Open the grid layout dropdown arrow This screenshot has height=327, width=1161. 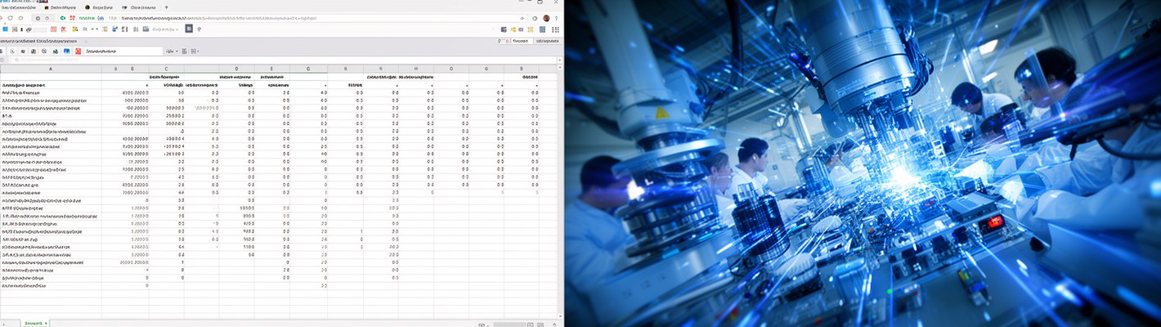(x=197, y=52)
